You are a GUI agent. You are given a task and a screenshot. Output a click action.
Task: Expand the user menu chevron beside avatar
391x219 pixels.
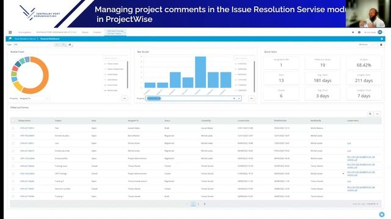pos(384,32)
